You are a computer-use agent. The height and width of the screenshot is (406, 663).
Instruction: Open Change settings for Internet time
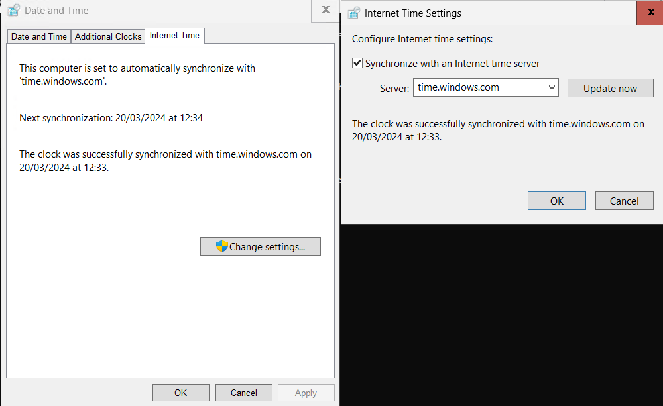pyautogui.click(x=260, y=246)
